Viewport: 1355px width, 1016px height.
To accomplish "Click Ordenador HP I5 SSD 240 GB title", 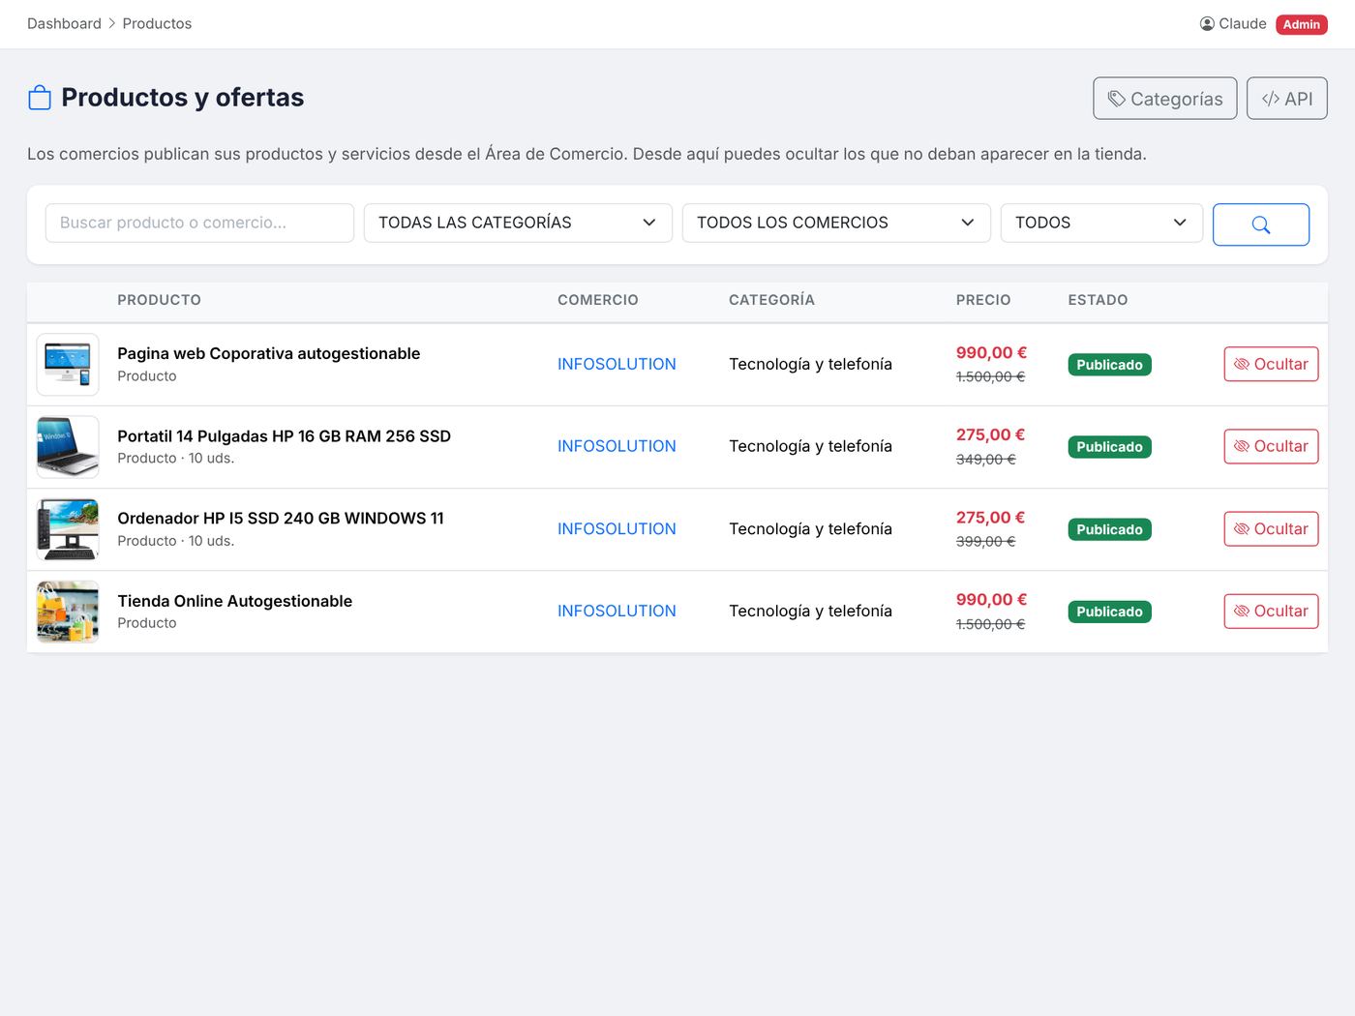I will pyautogui.click(x=281, y=518).
